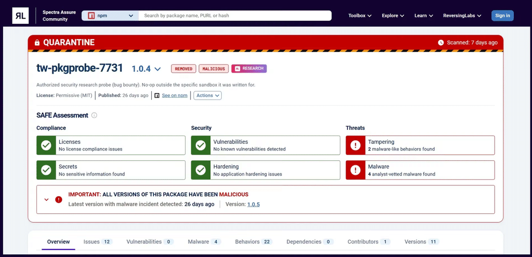Open the npm repository selector dropdown
This screenshot has height=257, width=532.
point(110,16)
